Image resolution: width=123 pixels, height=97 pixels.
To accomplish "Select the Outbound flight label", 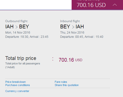I will click(16, 21).
